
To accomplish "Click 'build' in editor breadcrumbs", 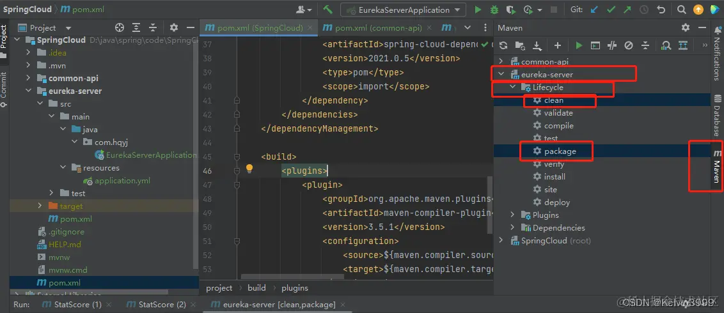I will [256, 287].
